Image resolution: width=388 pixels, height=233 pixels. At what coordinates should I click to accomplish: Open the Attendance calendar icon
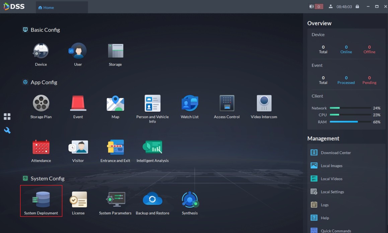tap(41, 148)
